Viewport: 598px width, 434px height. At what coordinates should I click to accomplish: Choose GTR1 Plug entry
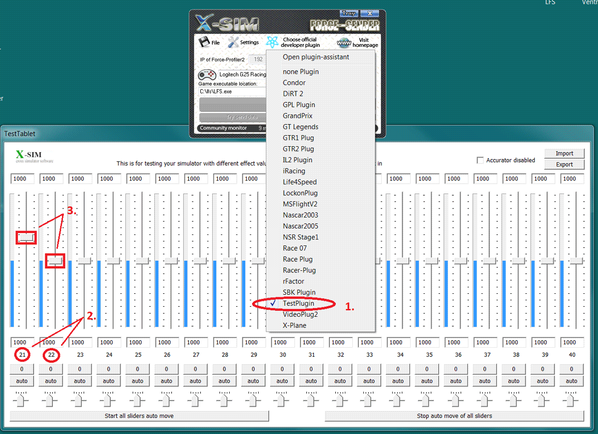(299, 138)
